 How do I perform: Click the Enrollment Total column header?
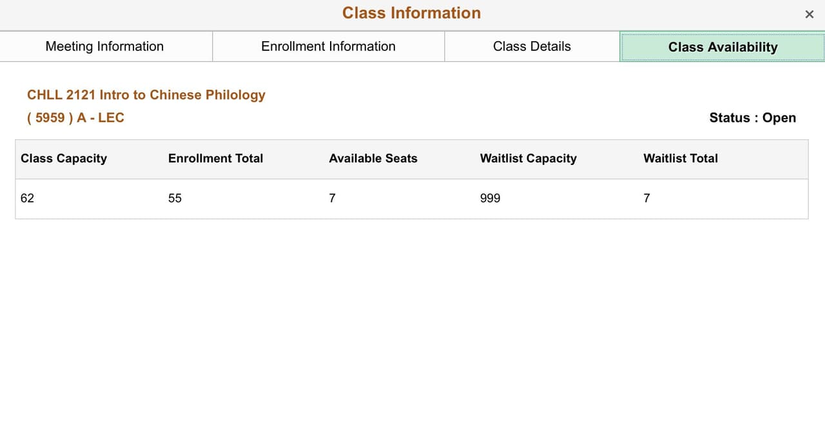pos(215,159)
